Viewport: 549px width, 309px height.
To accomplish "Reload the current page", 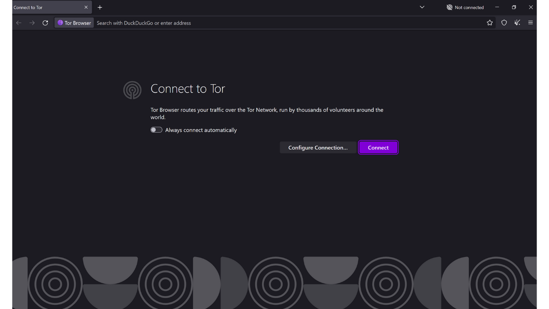I will [x=45, y=23].
